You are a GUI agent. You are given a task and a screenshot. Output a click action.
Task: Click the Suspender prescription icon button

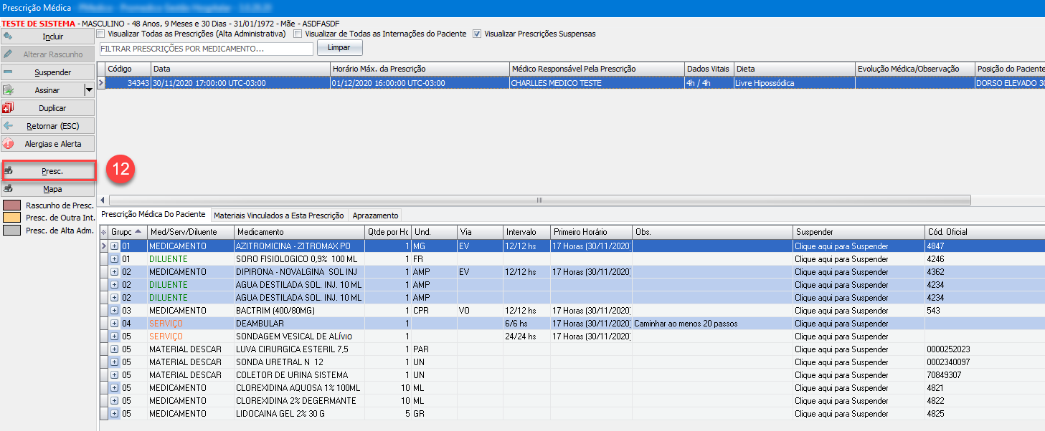click(x=9, y=72)
